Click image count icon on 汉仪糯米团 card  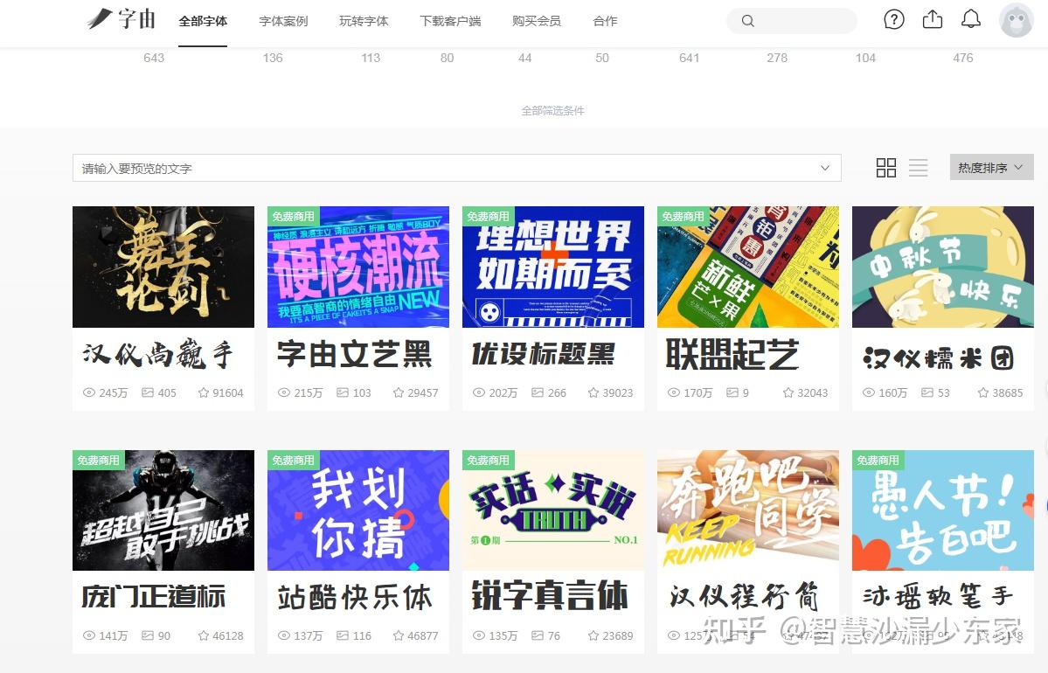pos(927,393)
